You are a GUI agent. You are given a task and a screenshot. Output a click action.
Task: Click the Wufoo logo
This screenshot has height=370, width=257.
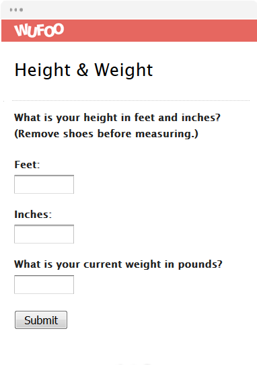[x=39, y=30]
